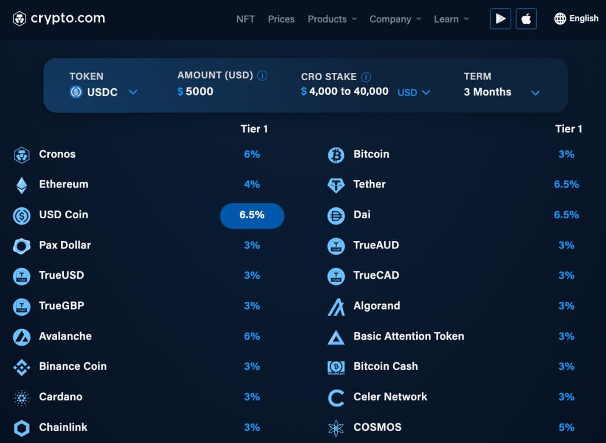The image size is (606, 443).
Task: Click the Cardano icon
Action: (x=21, y=398)
